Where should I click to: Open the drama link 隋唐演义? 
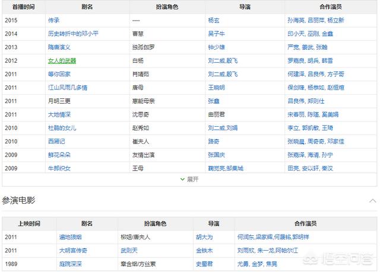[x=59, y=47]
